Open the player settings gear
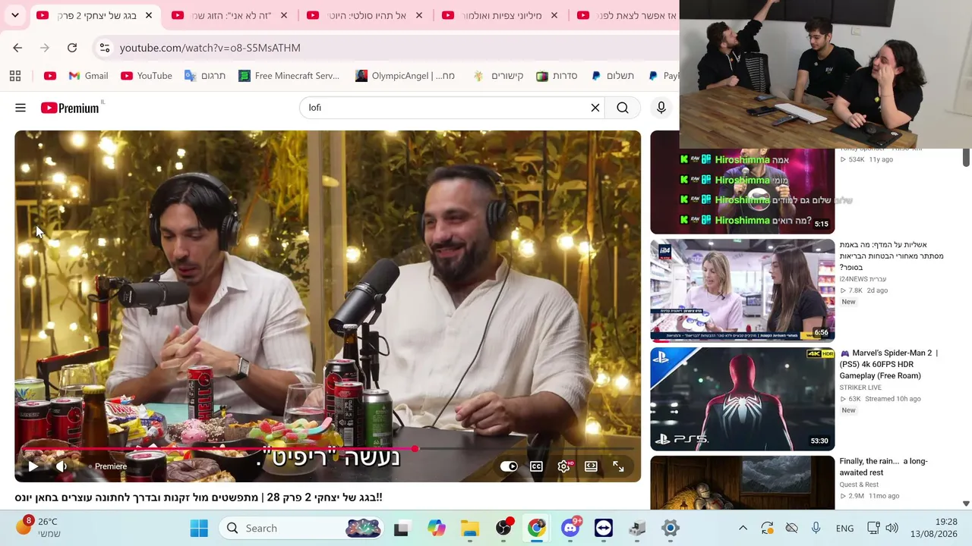 coord(563,466)
